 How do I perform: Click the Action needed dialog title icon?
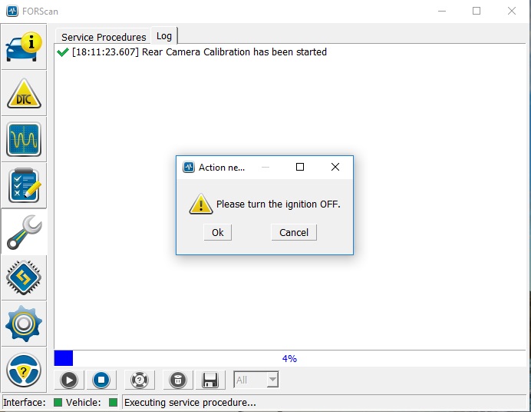tap(189, 167)
